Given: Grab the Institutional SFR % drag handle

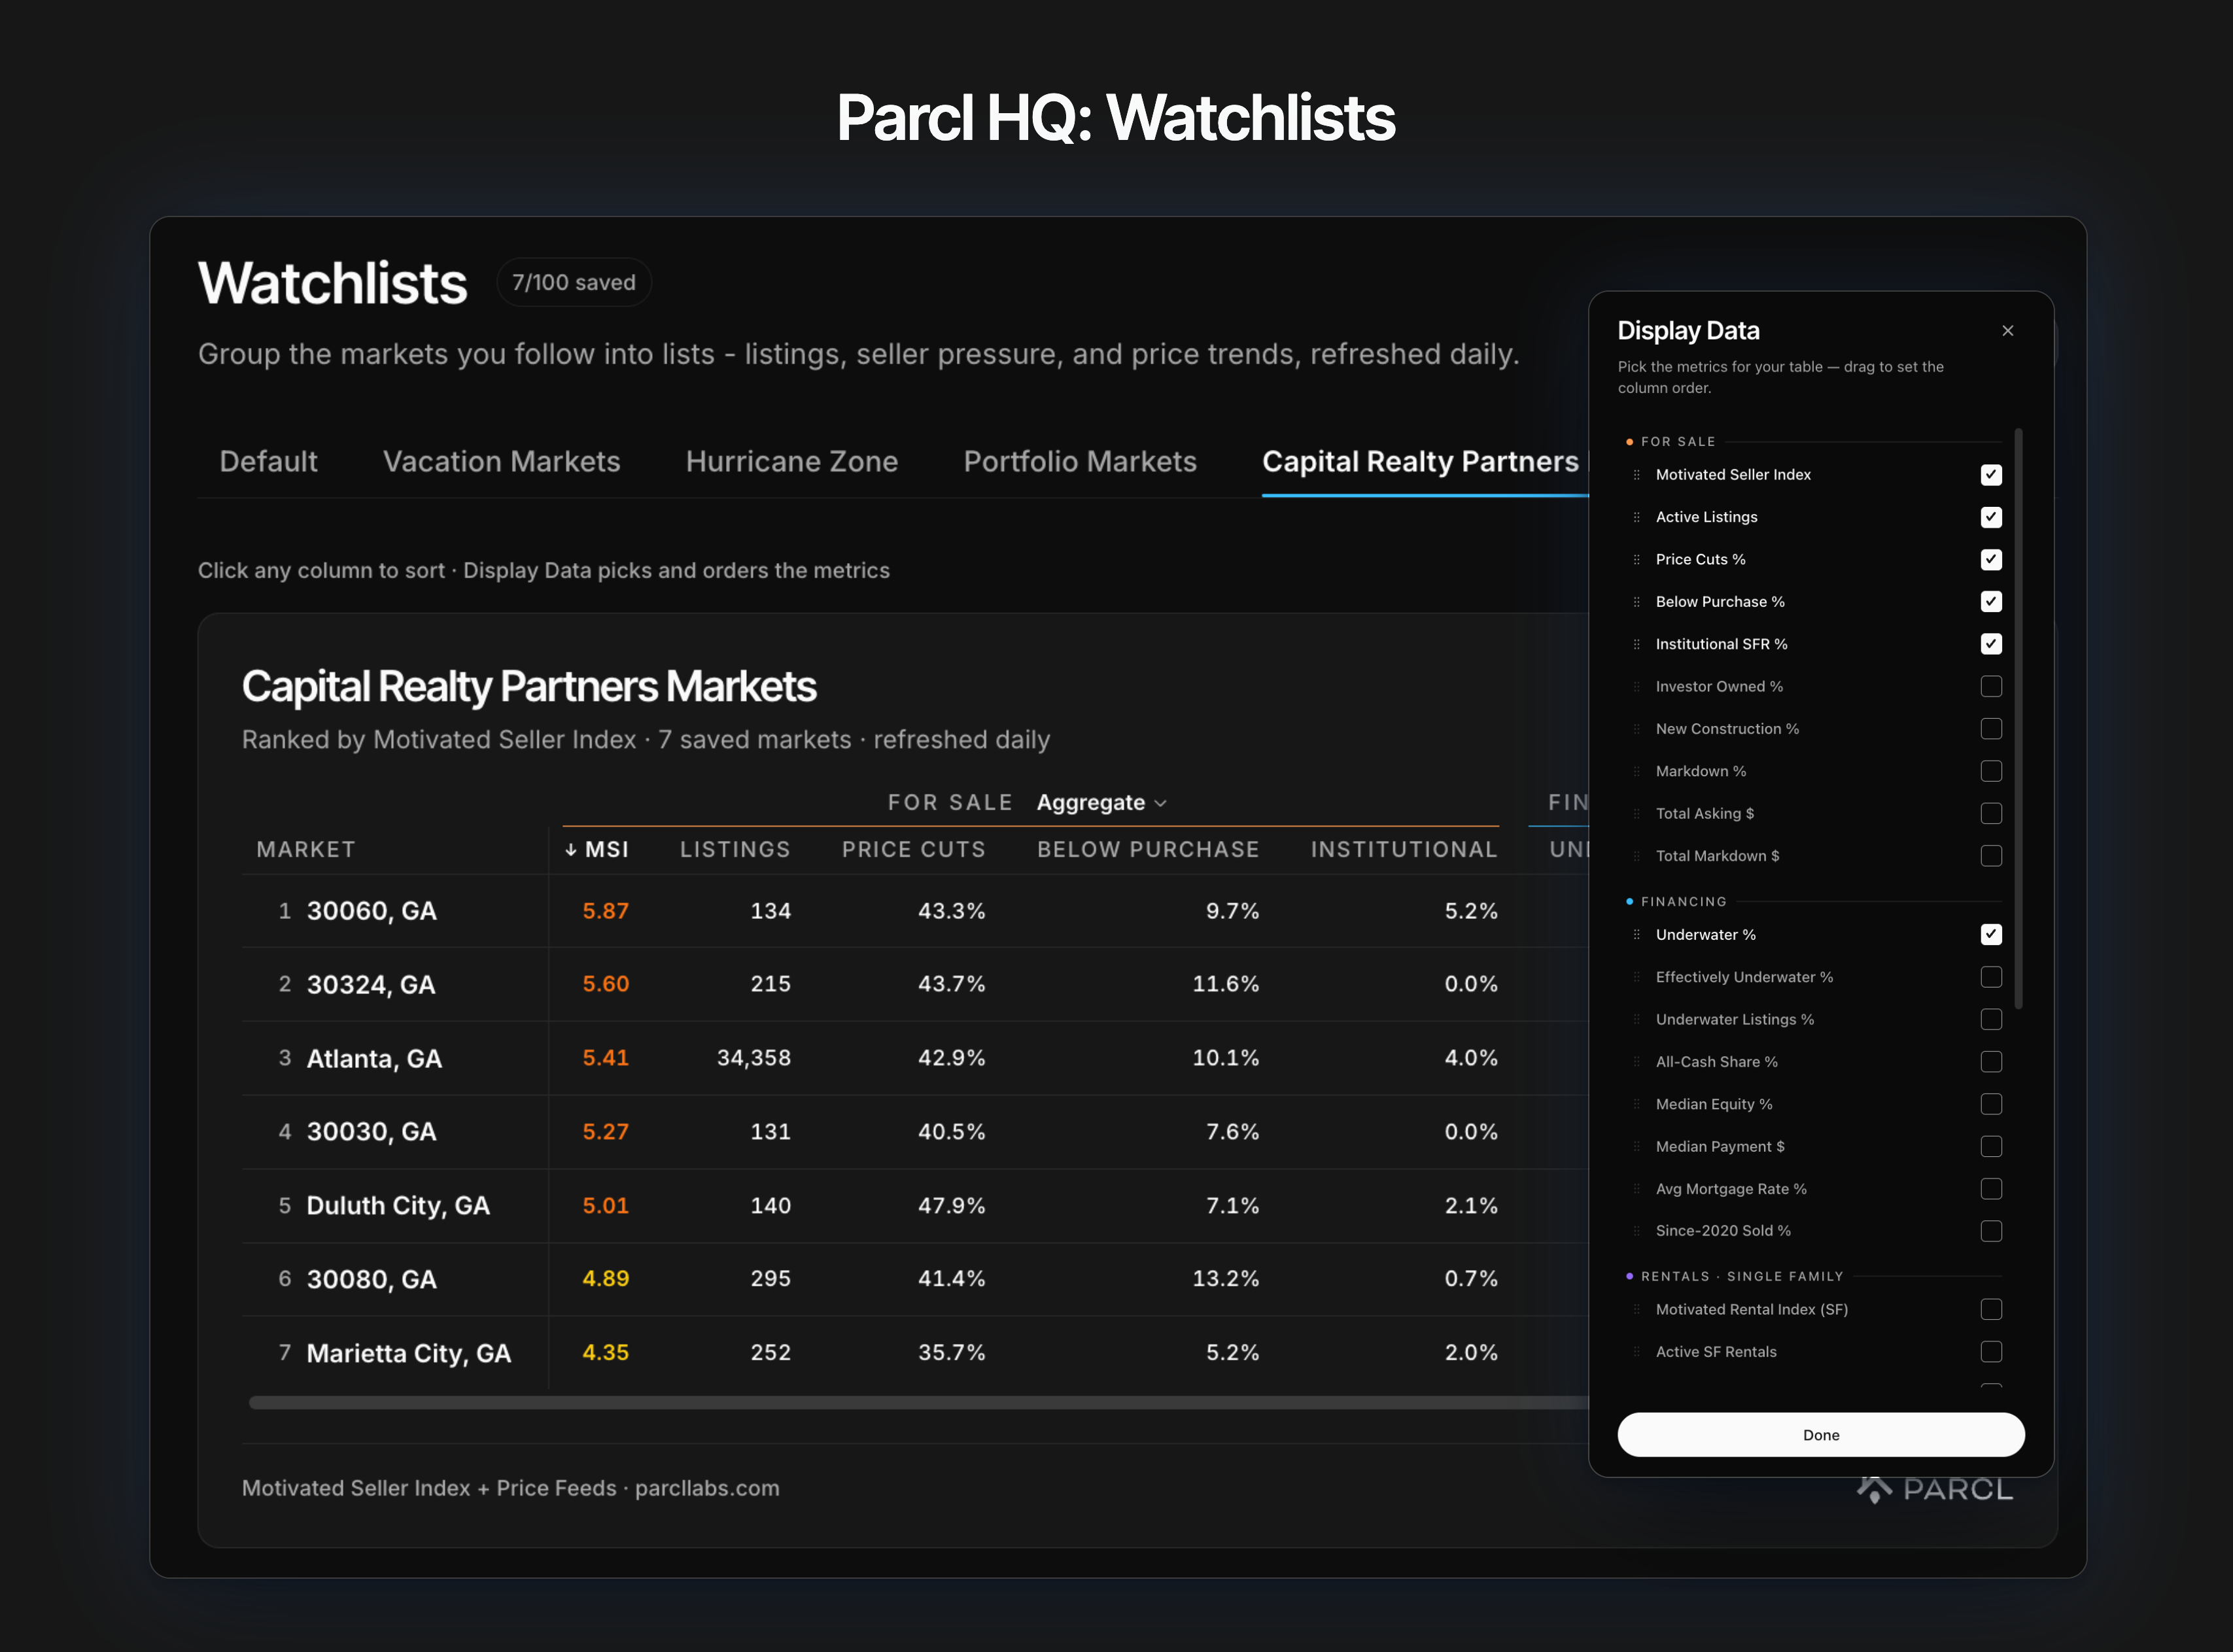Looking at the screenshot, I should (x=1636, y=644).
